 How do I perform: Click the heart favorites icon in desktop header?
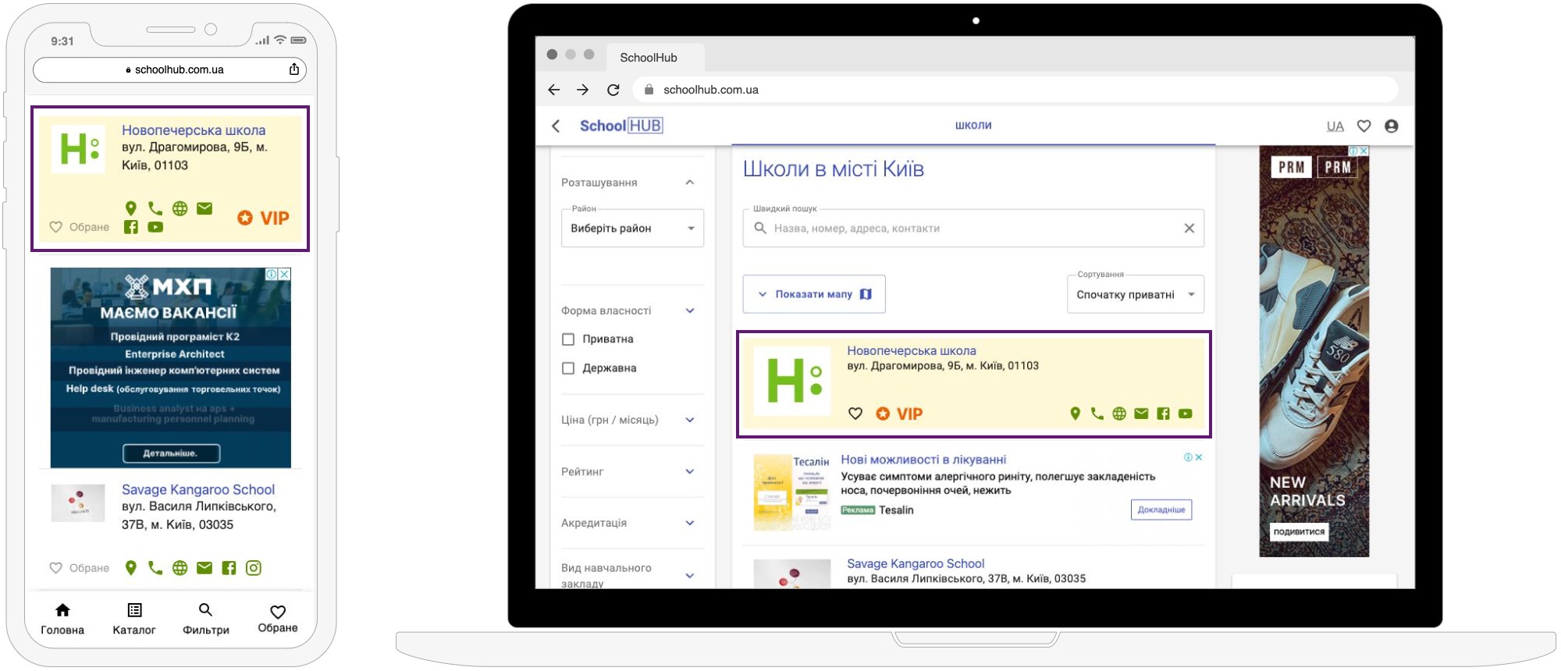tap(1364, 126)
